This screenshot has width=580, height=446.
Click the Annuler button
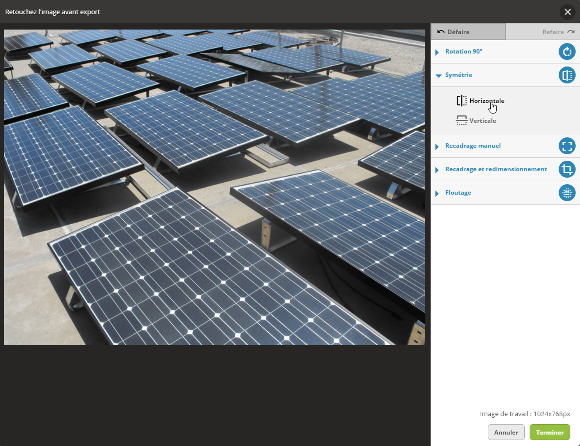click(x=506, y=432)
